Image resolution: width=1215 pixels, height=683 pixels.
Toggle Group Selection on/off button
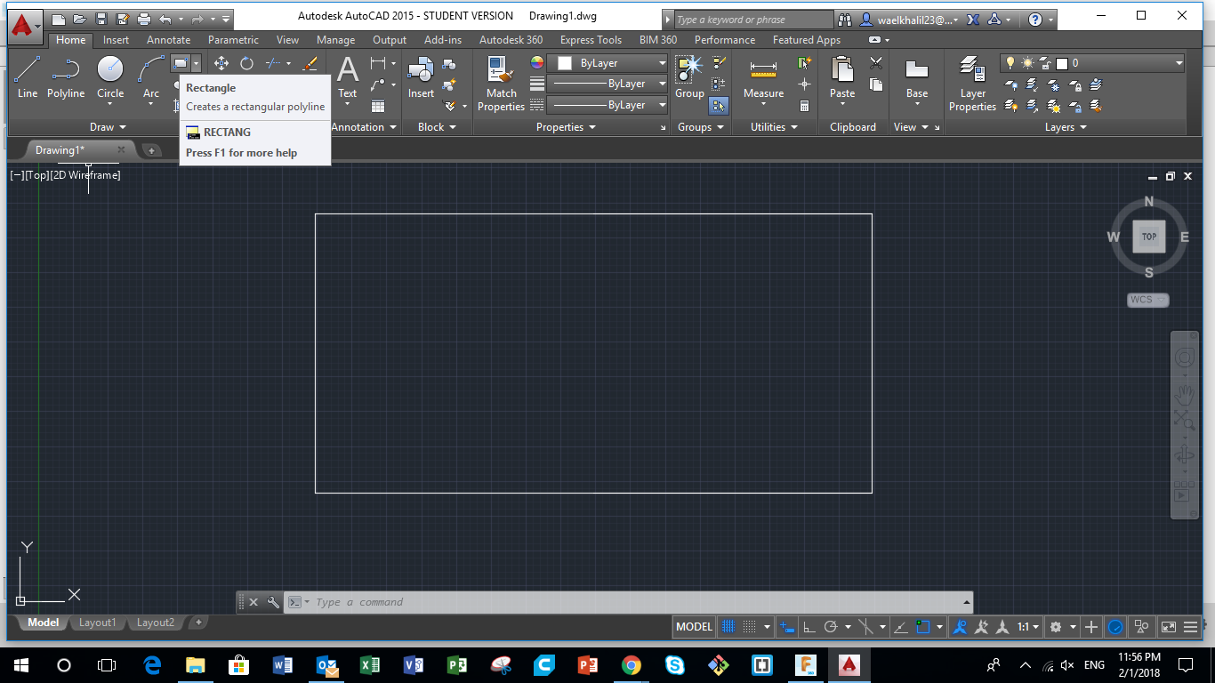click(719, 106)
